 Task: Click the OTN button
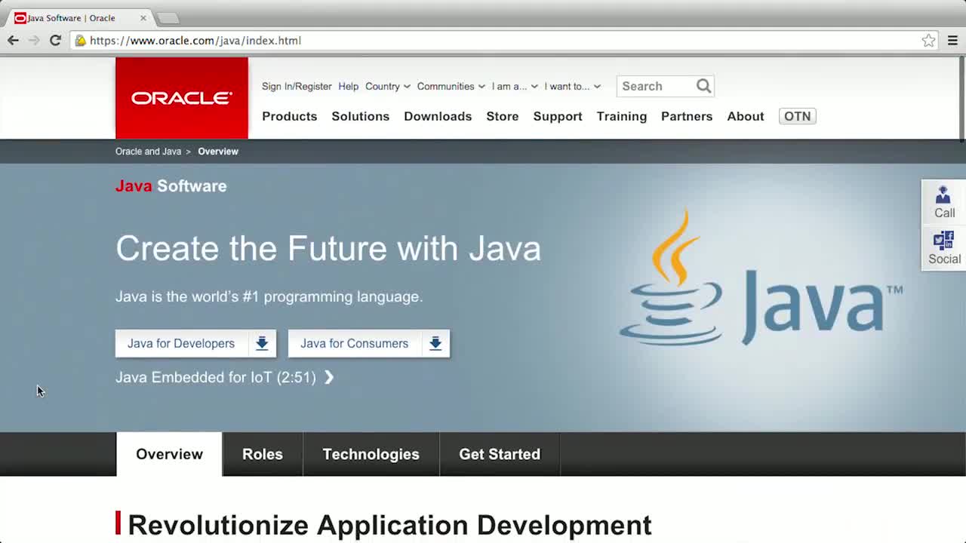coord(797,116)
